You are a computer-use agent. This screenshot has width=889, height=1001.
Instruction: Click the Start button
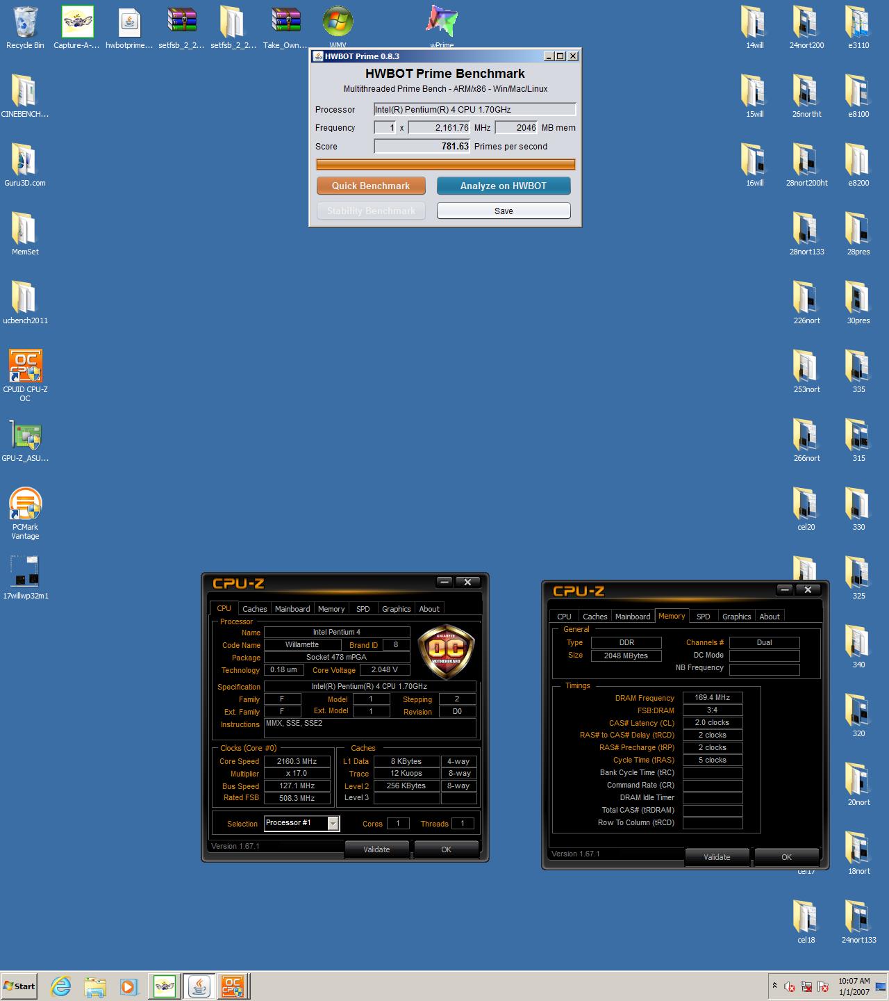pos(19,986)
